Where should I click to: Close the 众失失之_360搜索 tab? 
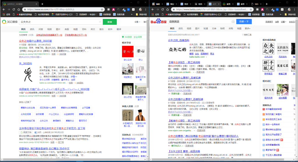36,4
